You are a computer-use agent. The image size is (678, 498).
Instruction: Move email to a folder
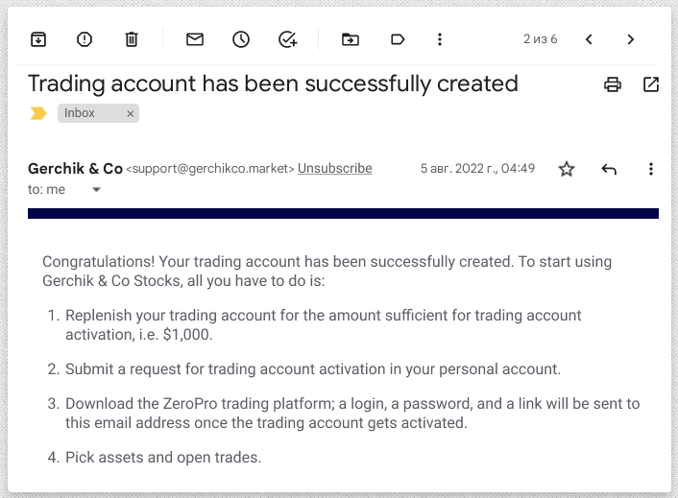[x=351, y=39]
